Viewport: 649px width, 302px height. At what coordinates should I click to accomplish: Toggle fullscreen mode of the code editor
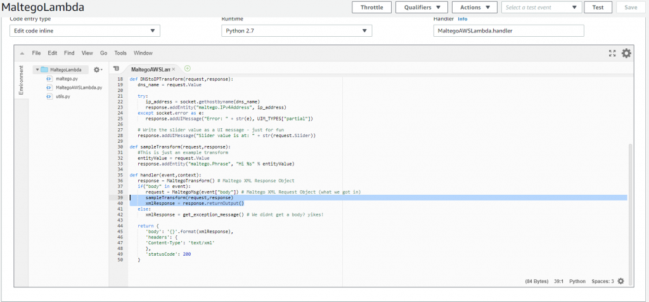pos(612,53)
